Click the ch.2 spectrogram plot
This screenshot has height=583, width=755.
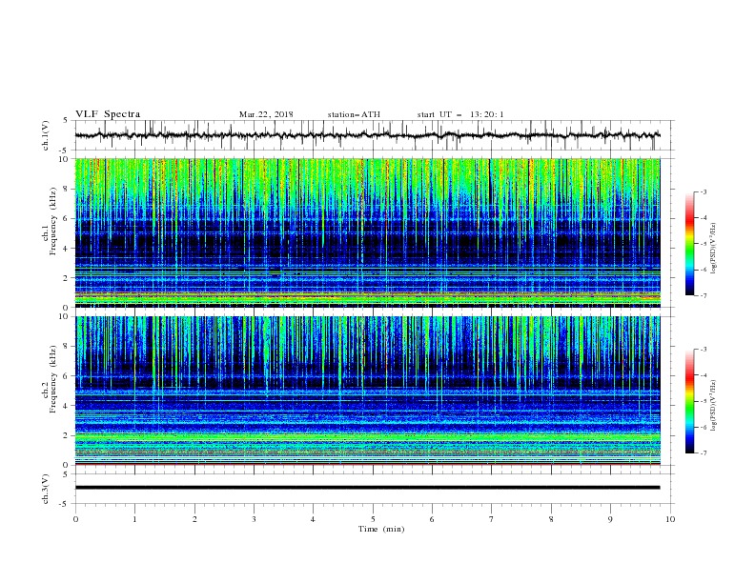pos(367,391)
